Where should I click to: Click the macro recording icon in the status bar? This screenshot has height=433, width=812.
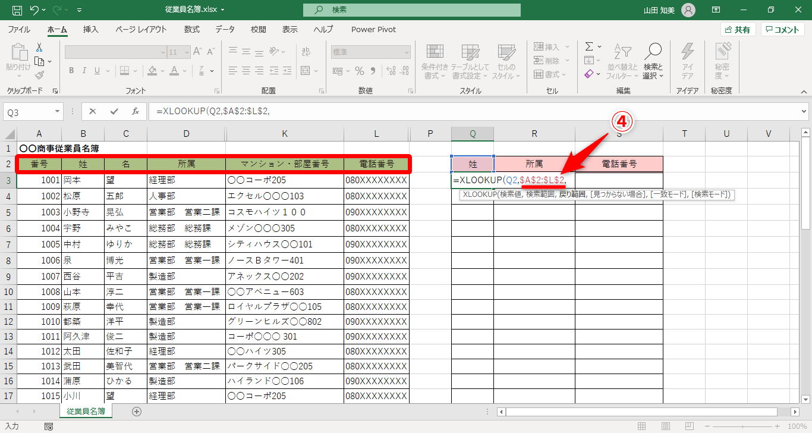[49, 426]
